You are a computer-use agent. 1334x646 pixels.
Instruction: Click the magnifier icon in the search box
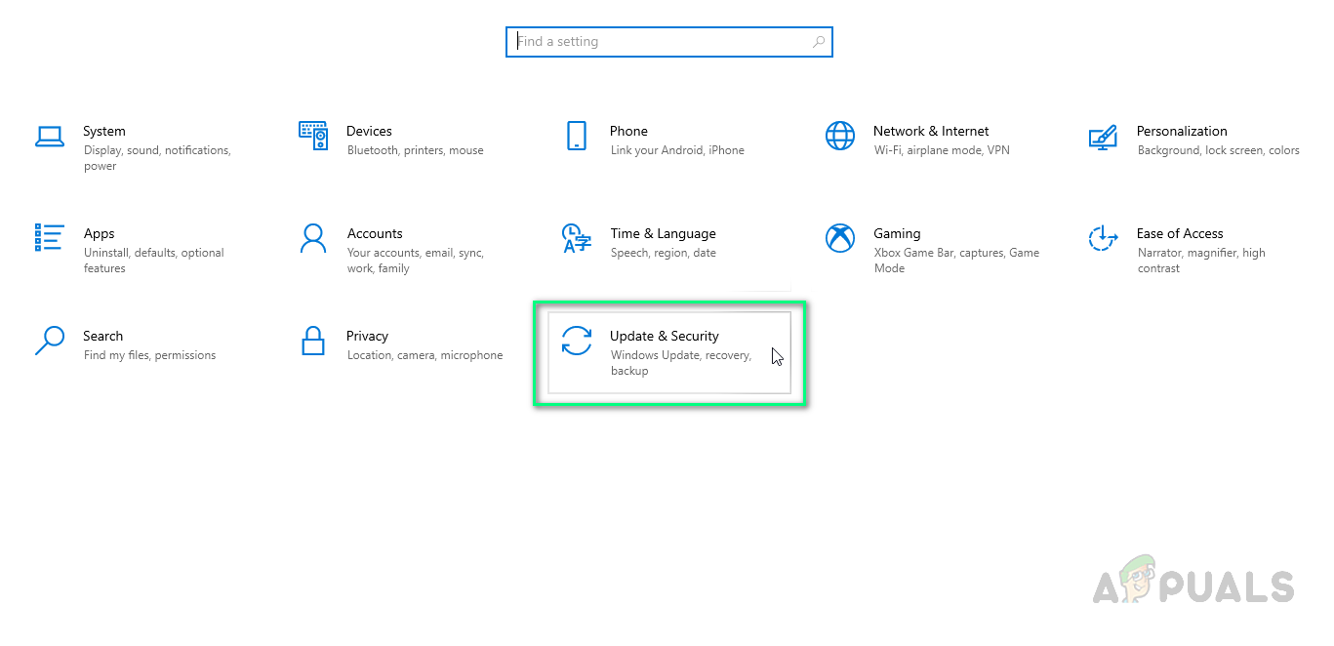(819, 42)
